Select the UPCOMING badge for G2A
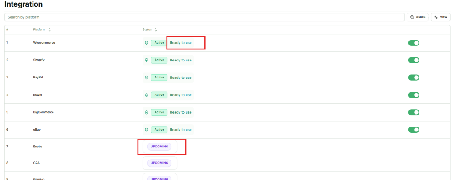 (x=159, y=163)
